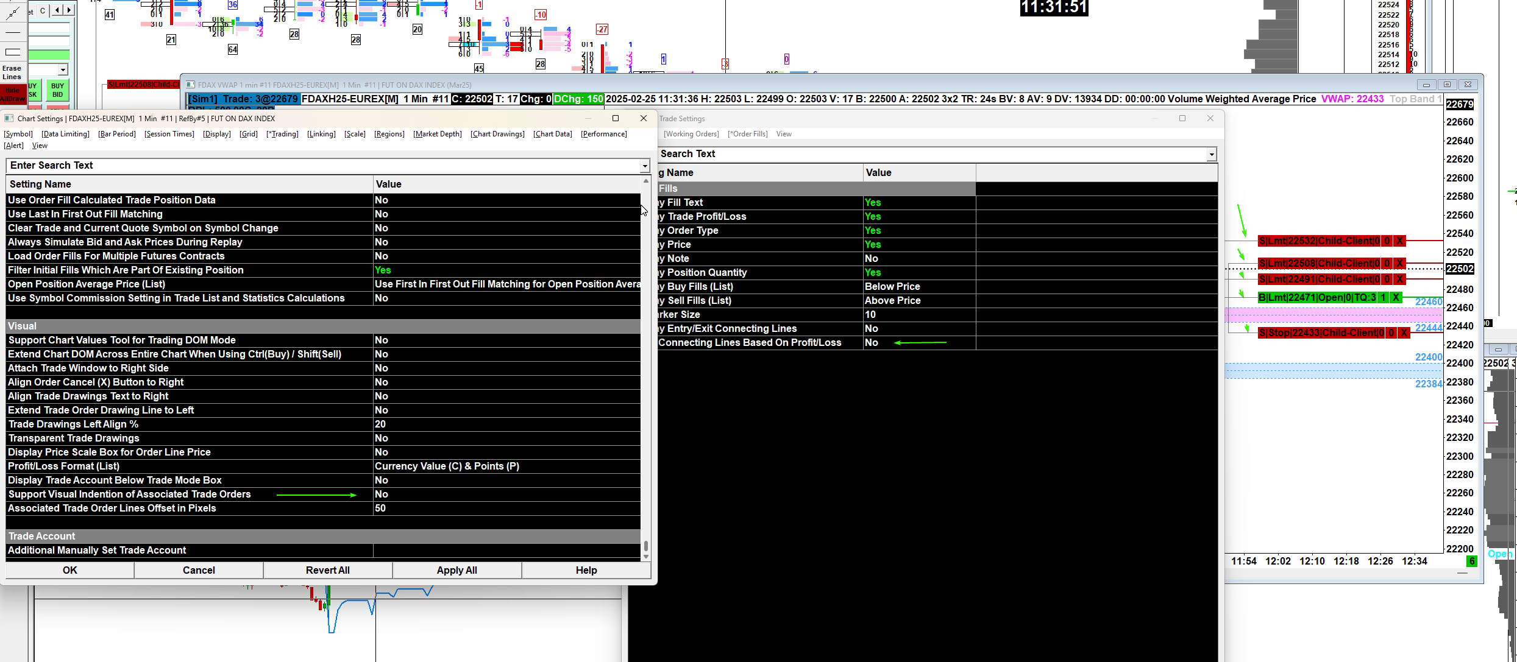Switch to the Working Orders tab
This screenshot has height=662, width=1517.
pos(691,134)
